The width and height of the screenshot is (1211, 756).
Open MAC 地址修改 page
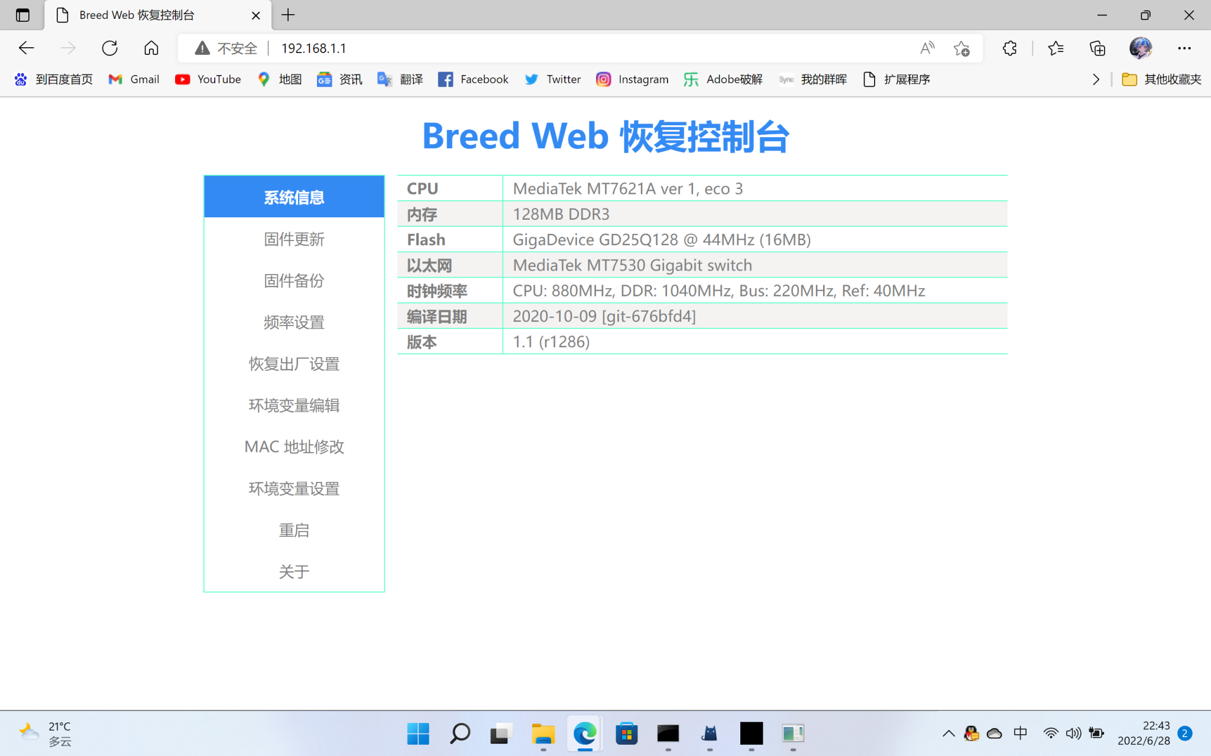click(x=294, y=447)
